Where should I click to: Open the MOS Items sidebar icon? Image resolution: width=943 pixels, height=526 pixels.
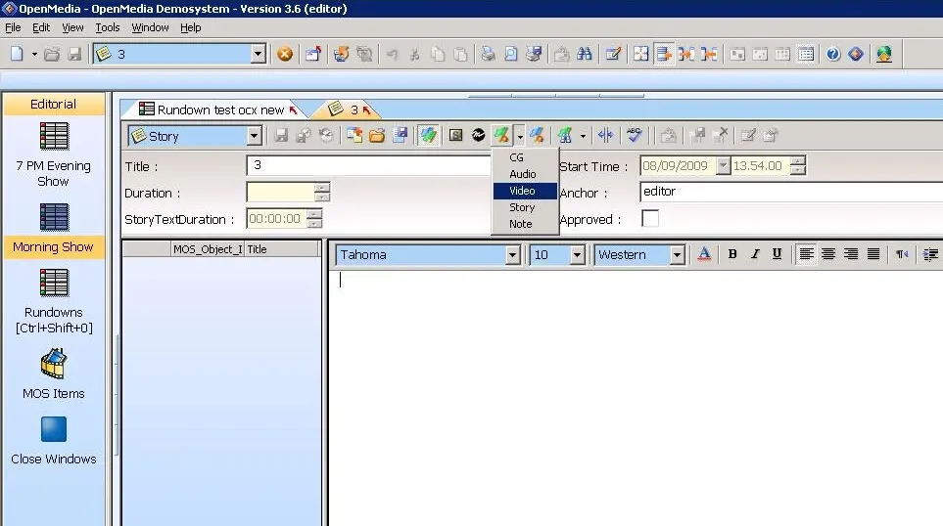[x=54, y=366]
